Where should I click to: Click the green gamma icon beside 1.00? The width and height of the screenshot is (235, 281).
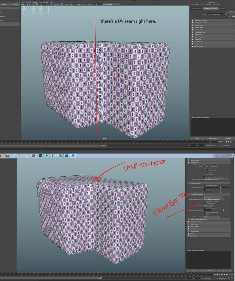(97, 4)
